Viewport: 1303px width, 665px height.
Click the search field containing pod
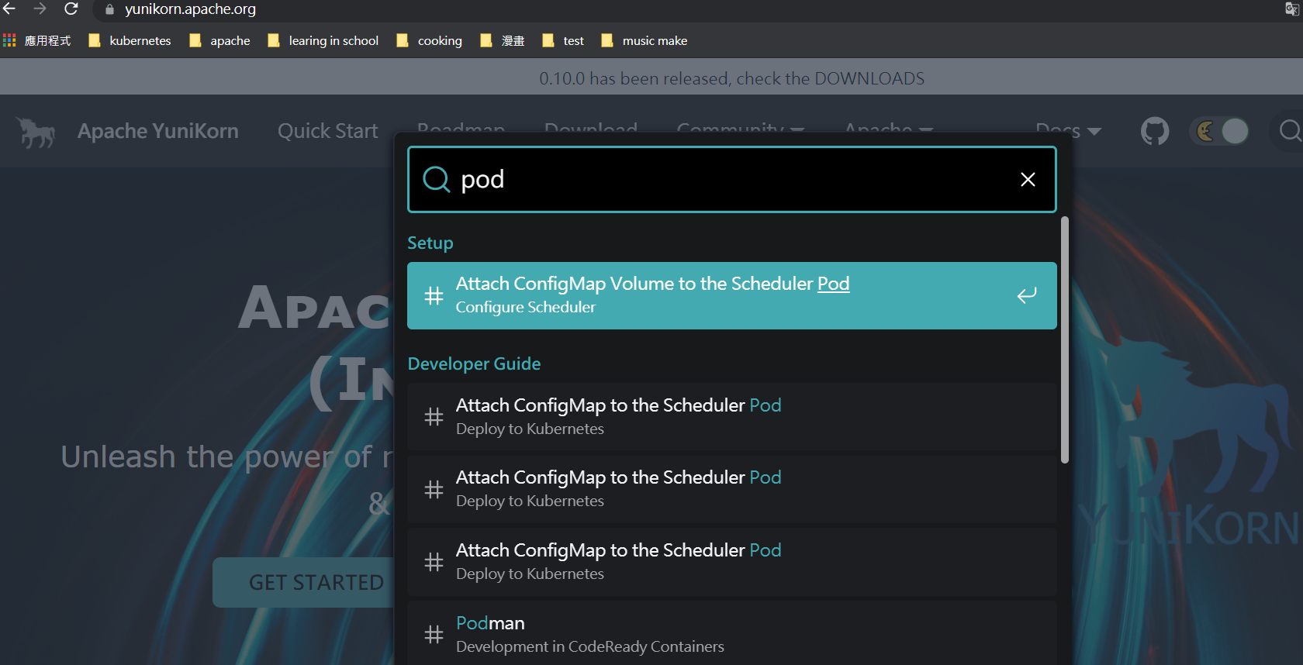coord(731,179)
